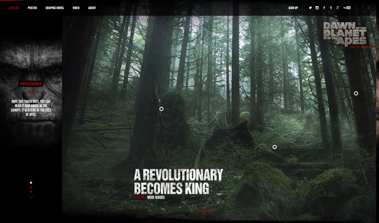Viewport: 379px width, 223px height.
Task: Click the red left-pointing triangle in header
Action: tap(368, 8)
